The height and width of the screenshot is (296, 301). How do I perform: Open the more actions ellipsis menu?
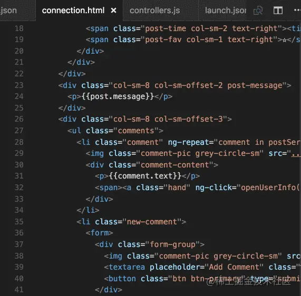tap(297, 11)
